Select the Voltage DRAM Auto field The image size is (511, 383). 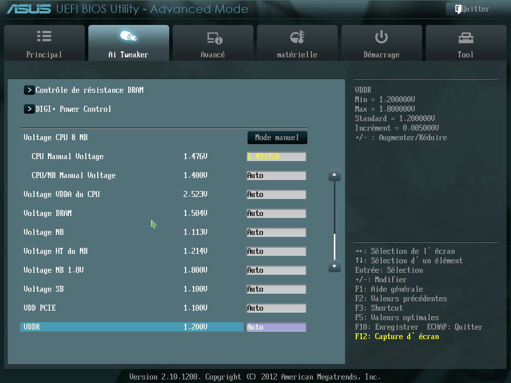click(x=276, y=213)
